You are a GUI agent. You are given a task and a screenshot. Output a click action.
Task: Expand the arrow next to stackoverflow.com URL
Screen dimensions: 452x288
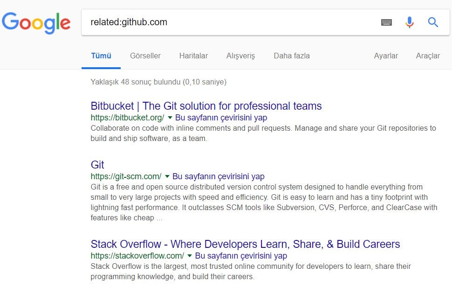[190, 256]
